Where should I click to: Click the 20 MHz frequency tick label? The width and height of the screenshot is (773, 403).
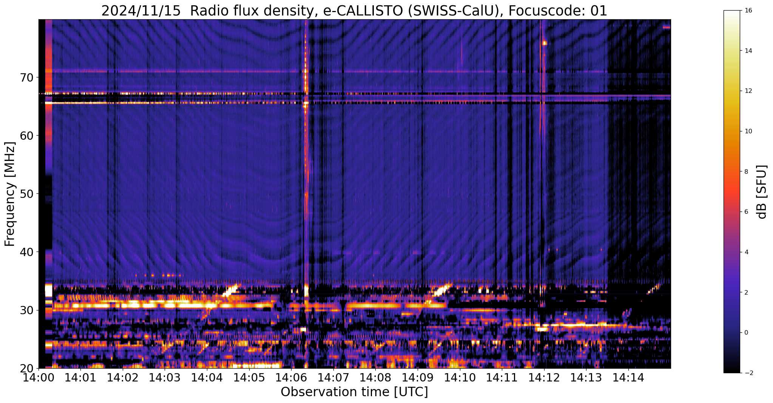[x=27, y=368]
